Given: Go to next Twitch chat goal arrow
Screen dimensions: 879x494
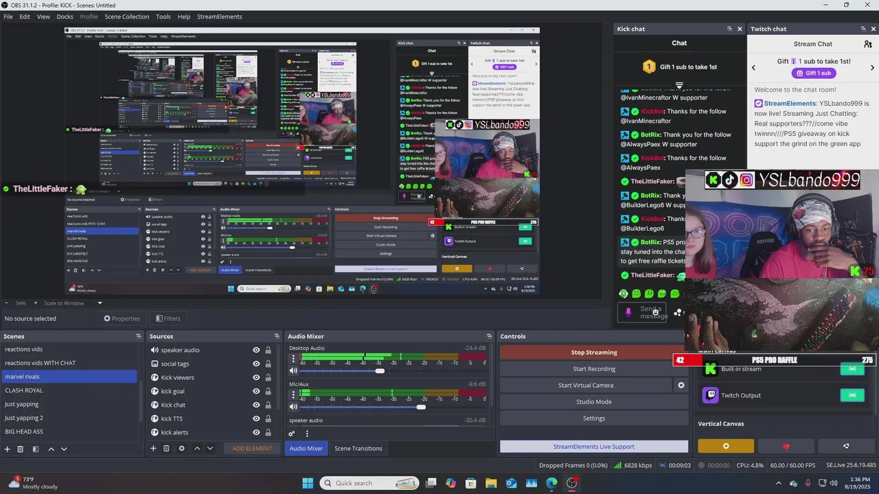Looking at the screenshot, I should 872,67.
